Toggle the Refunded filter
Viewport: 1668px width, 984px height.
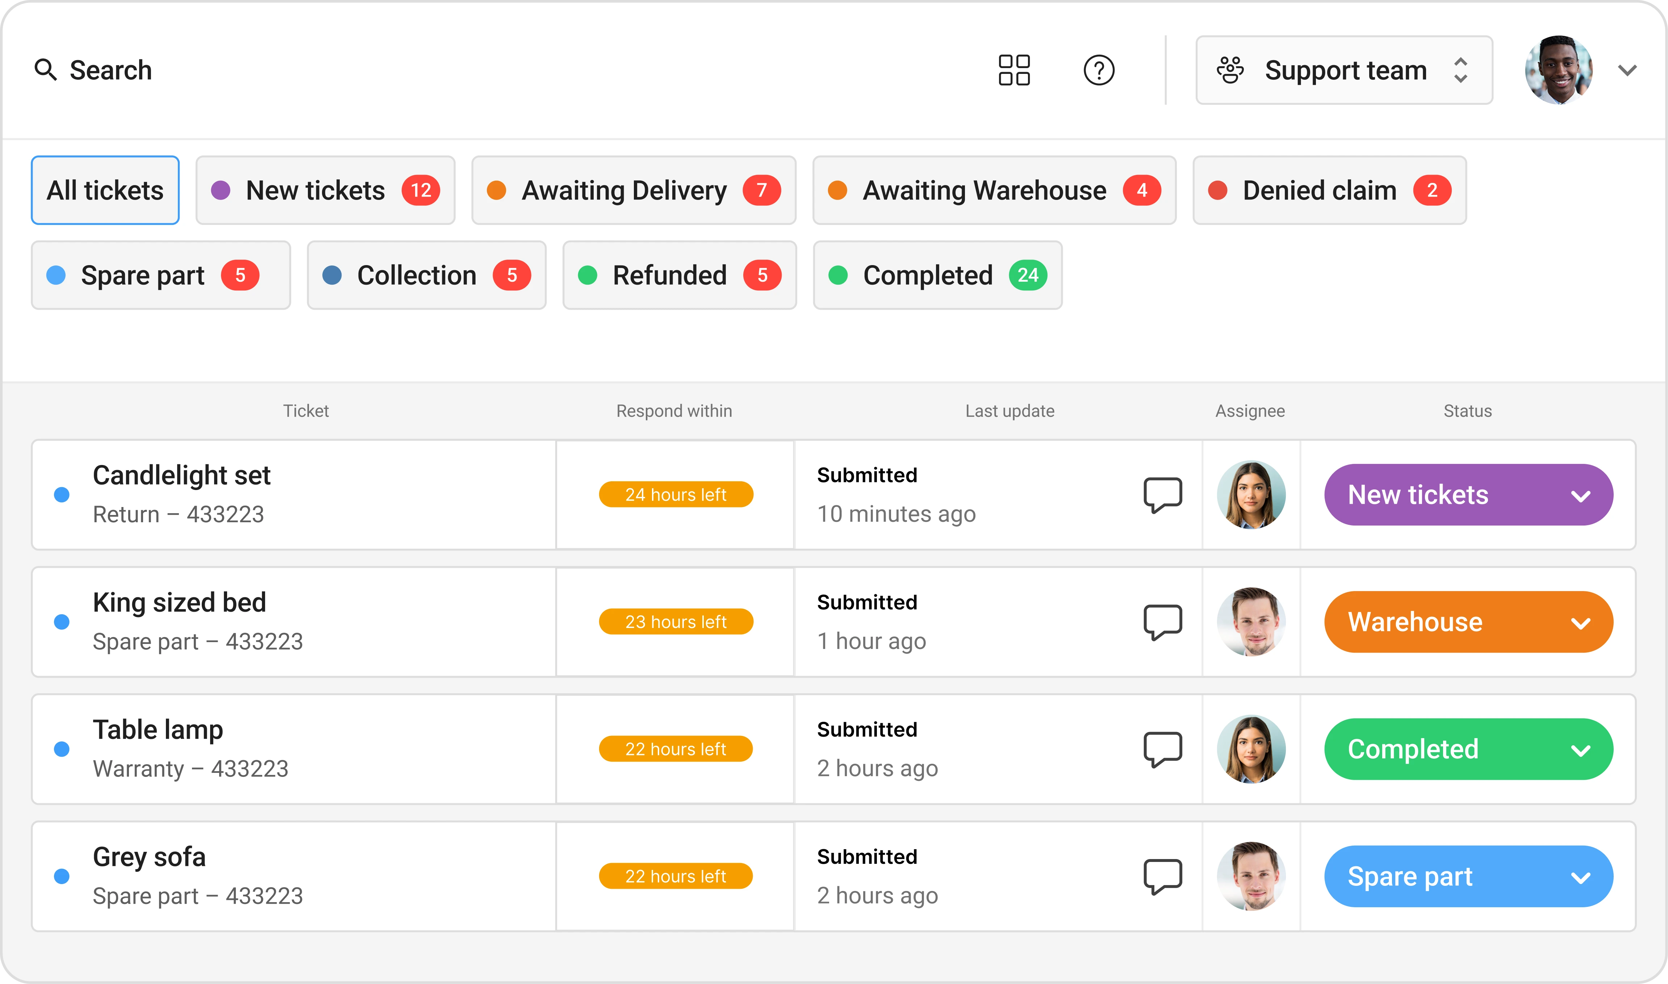(x=679, y=275)
